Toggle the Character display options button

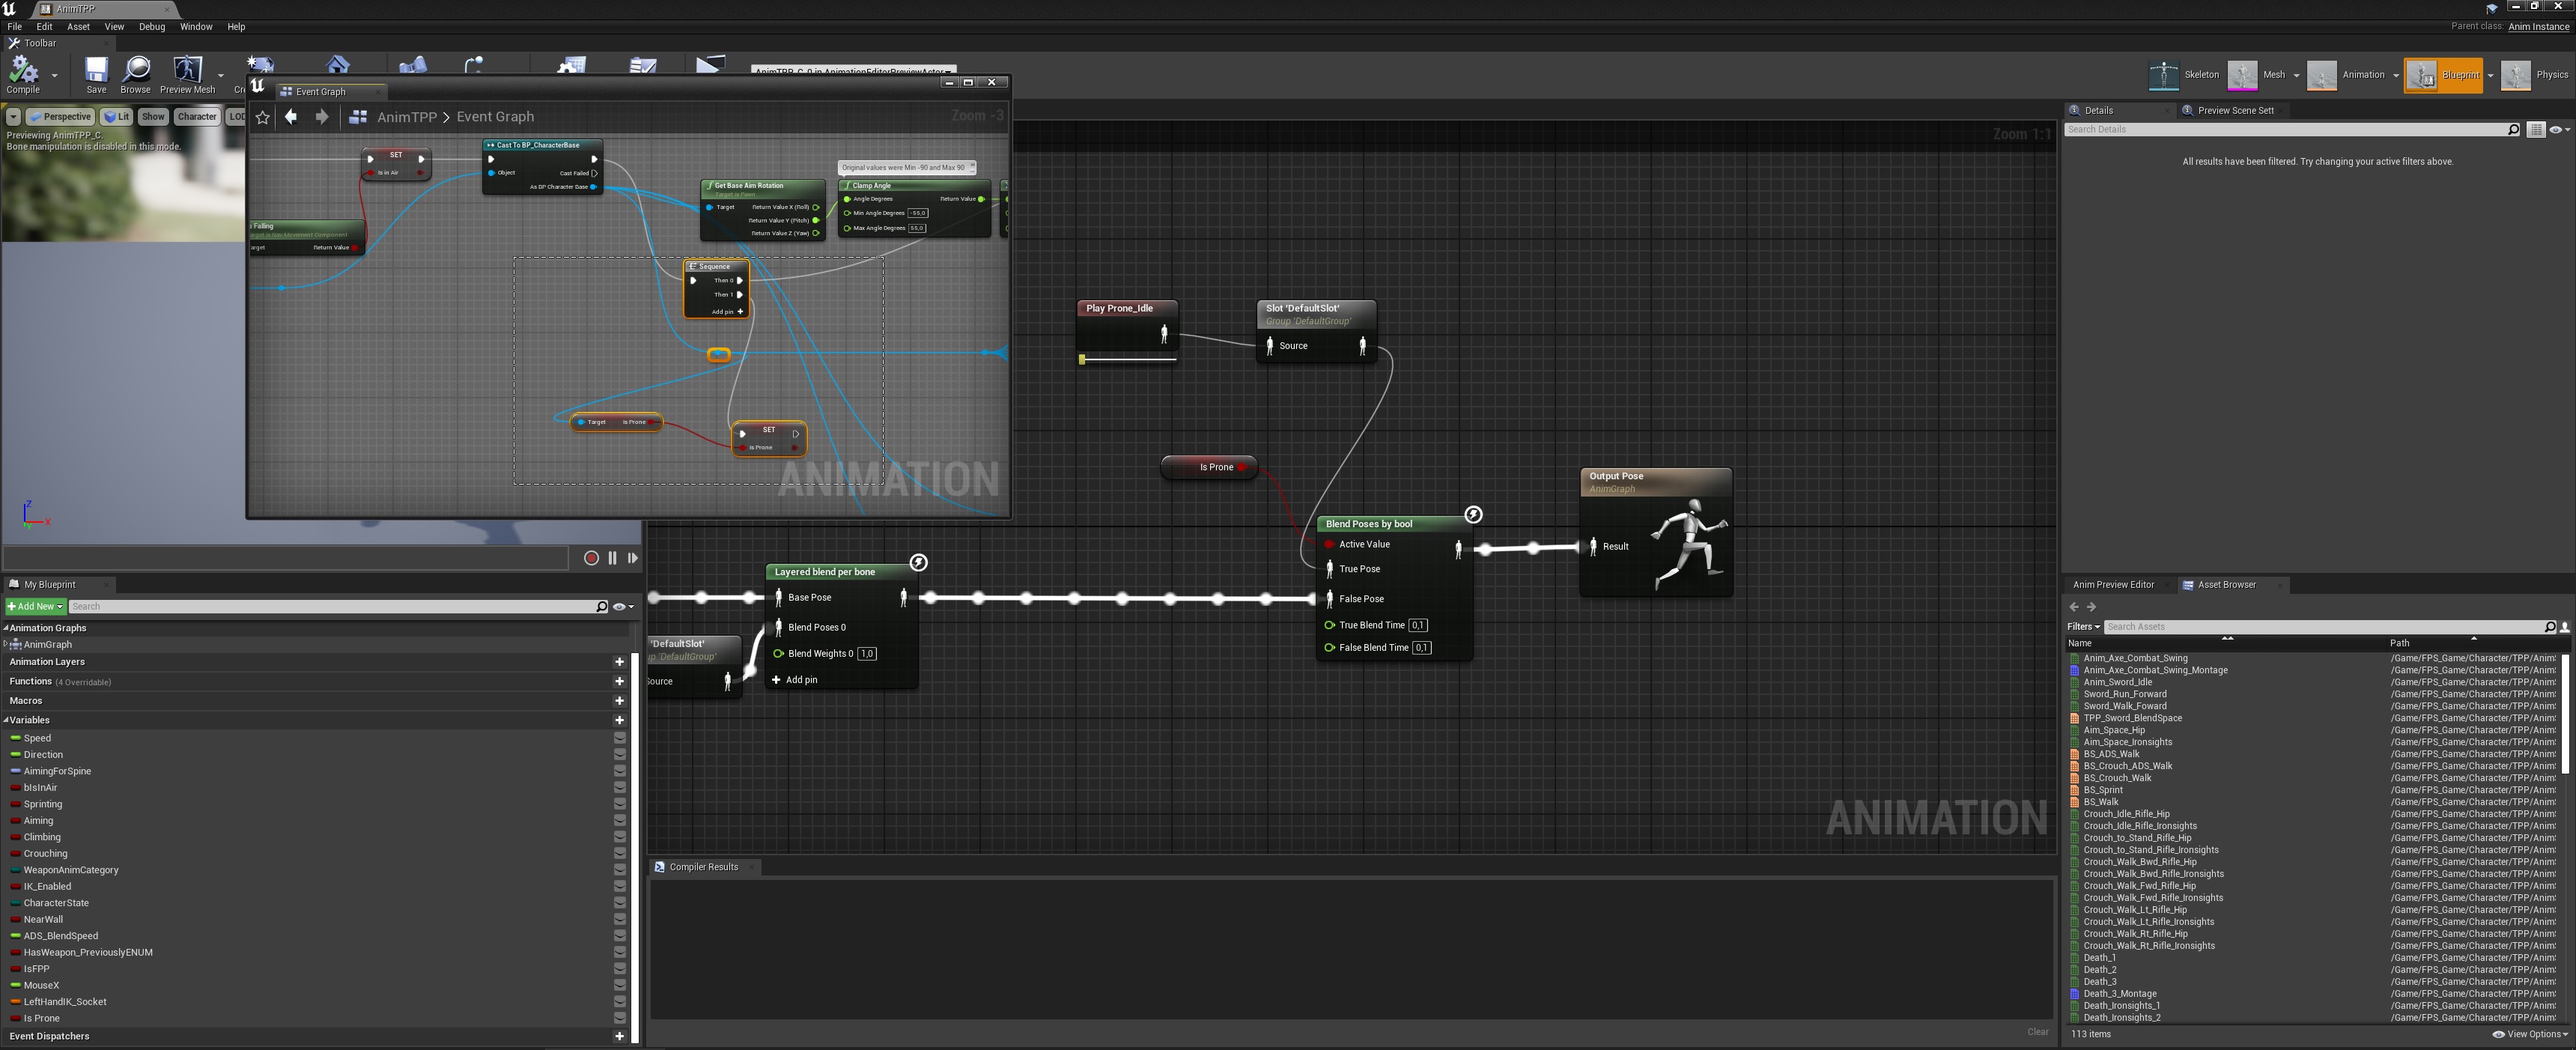[x=197, y=116]
